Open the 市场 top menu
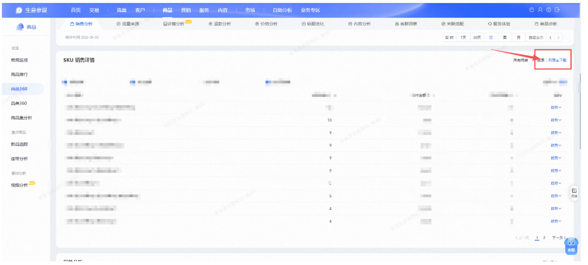Viewport: 588px width, 265px height. (250, 10)
